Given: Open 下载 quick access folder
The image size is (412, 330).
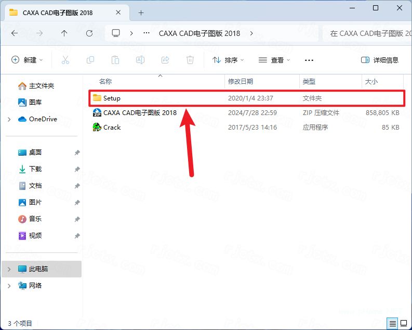Looking at the screenshot, I should [30, 169].
